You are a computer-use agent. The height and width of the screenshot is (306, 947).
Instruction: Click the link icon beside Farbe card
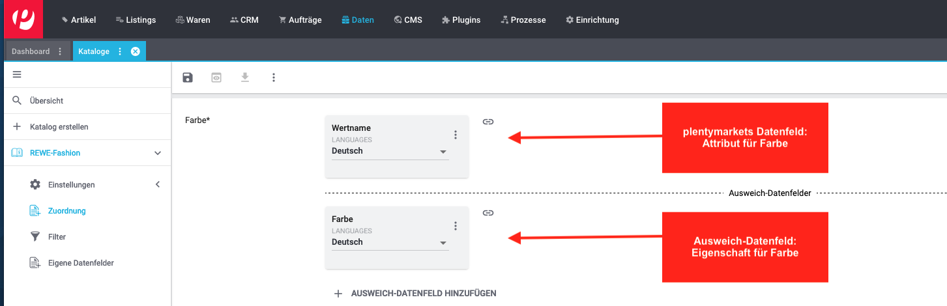pos(488,213)
